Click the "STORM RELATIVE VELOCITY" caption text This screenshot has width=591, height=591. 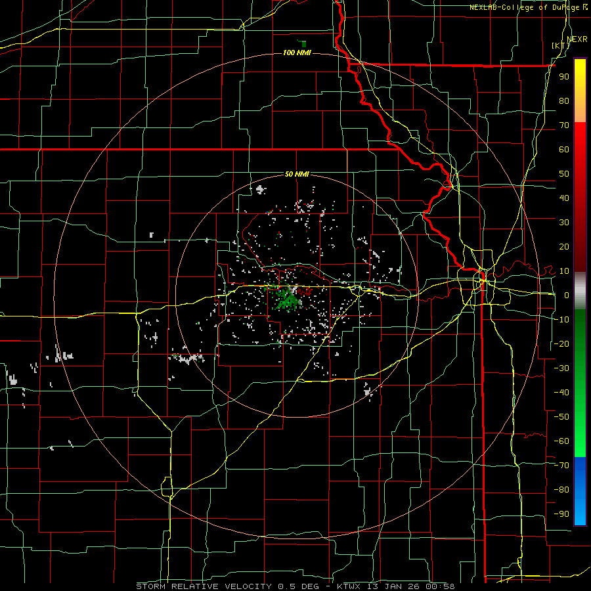coord(204,586)
